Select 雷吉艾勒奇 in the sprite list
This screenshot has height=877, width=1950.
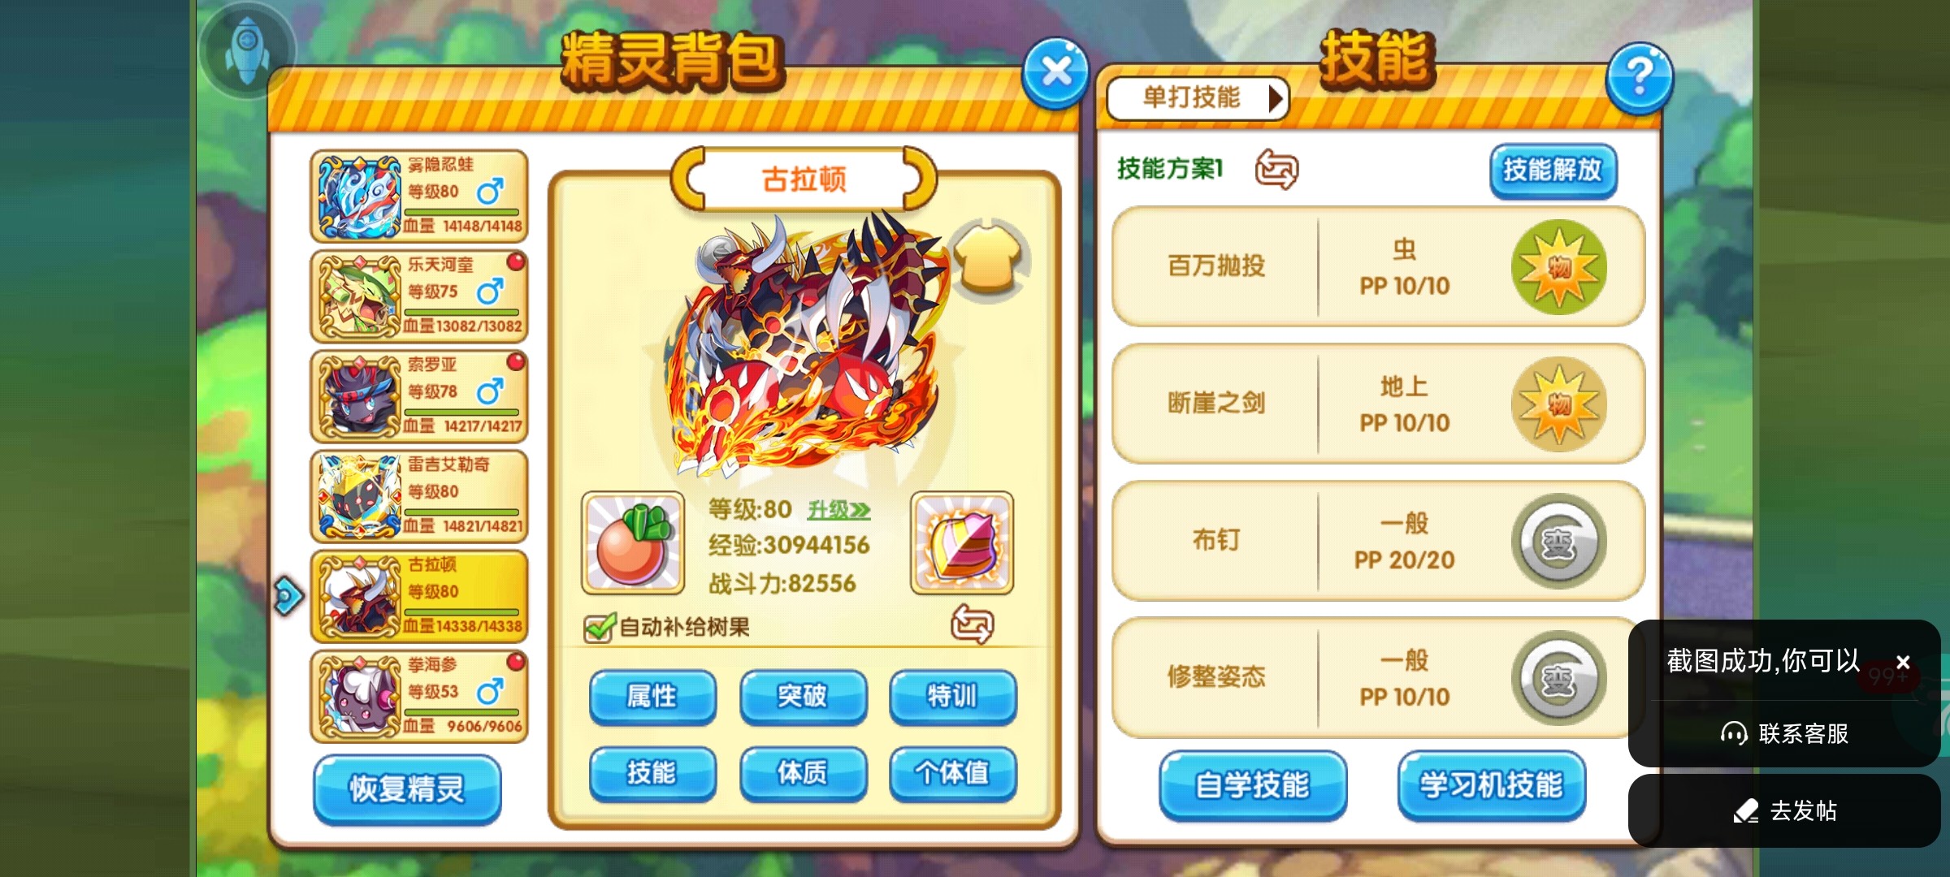click(x=419, y=496)
